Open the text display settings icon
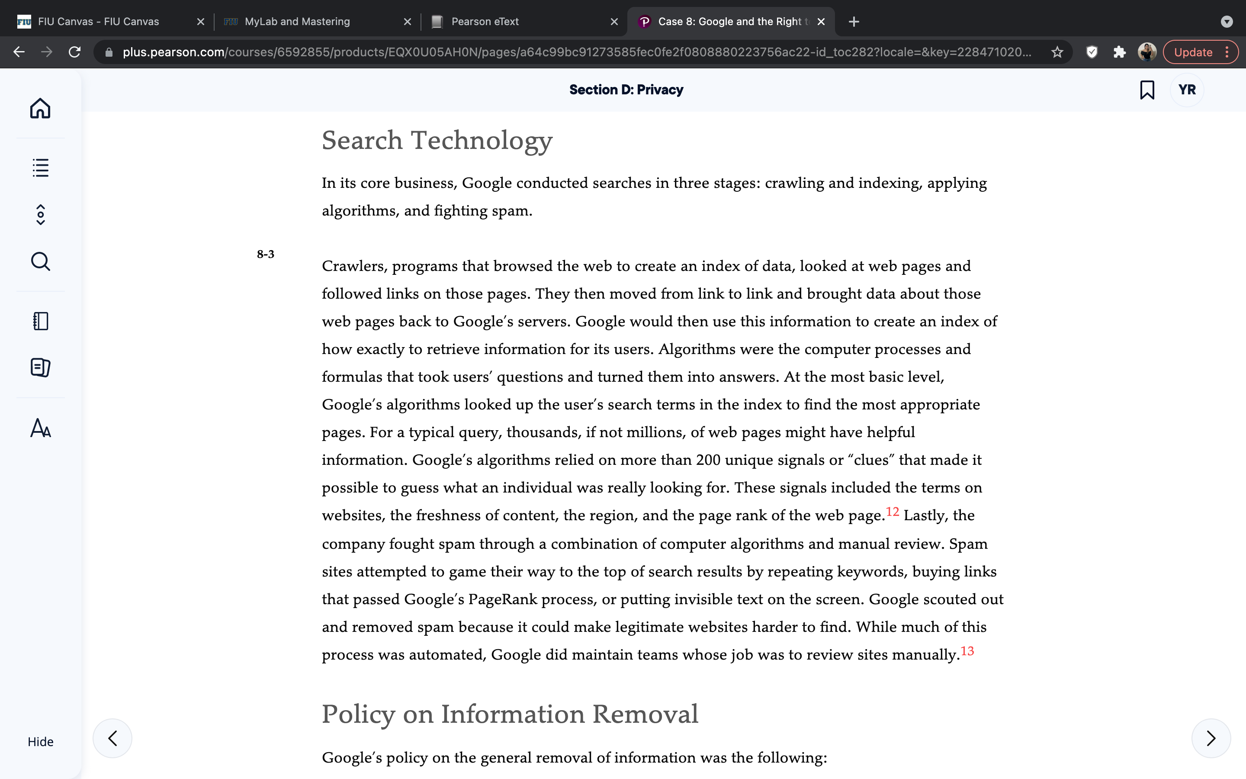The image size is (1246, 779). 40,428
